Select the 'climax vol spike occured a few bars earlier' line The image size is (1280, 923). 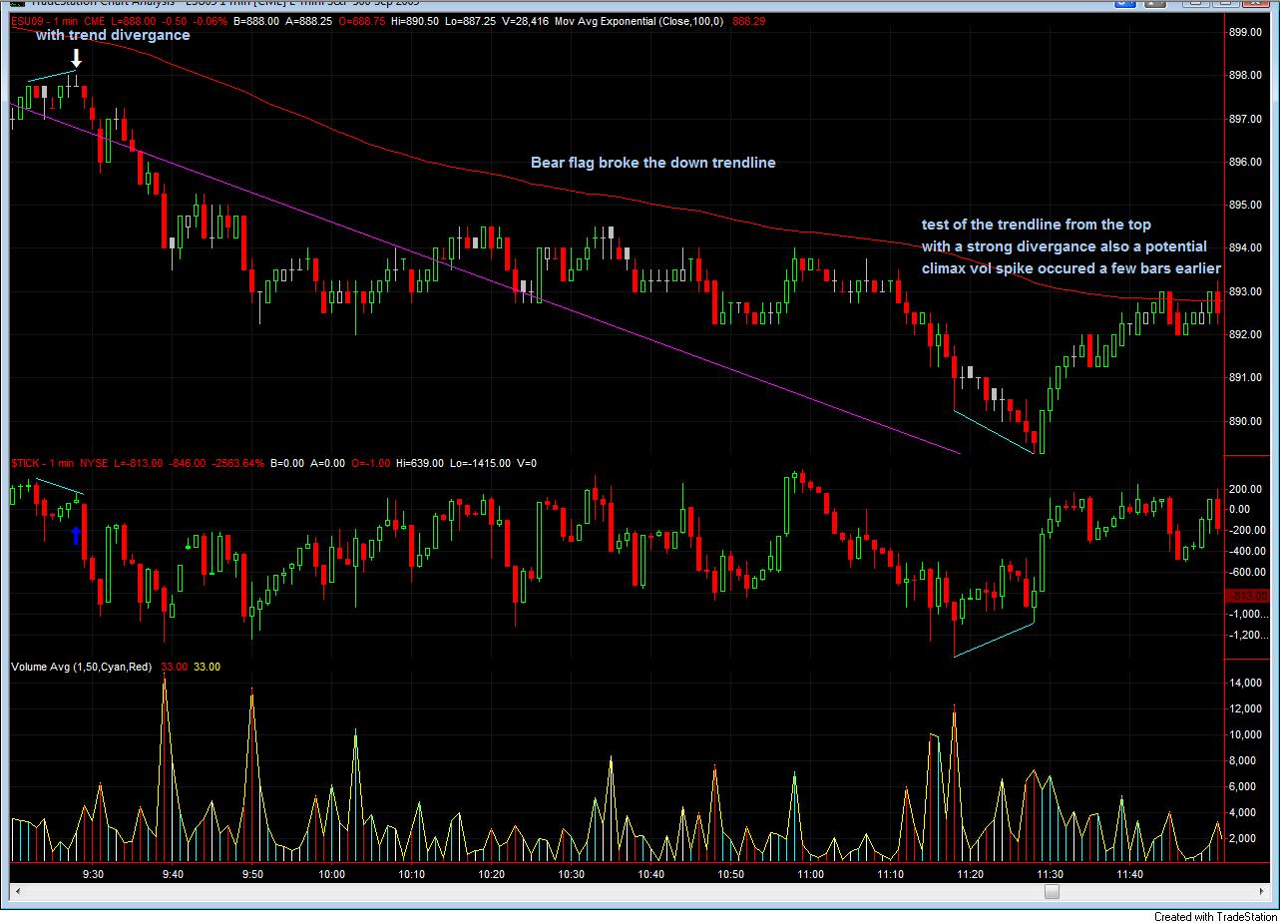point(1070,268)
